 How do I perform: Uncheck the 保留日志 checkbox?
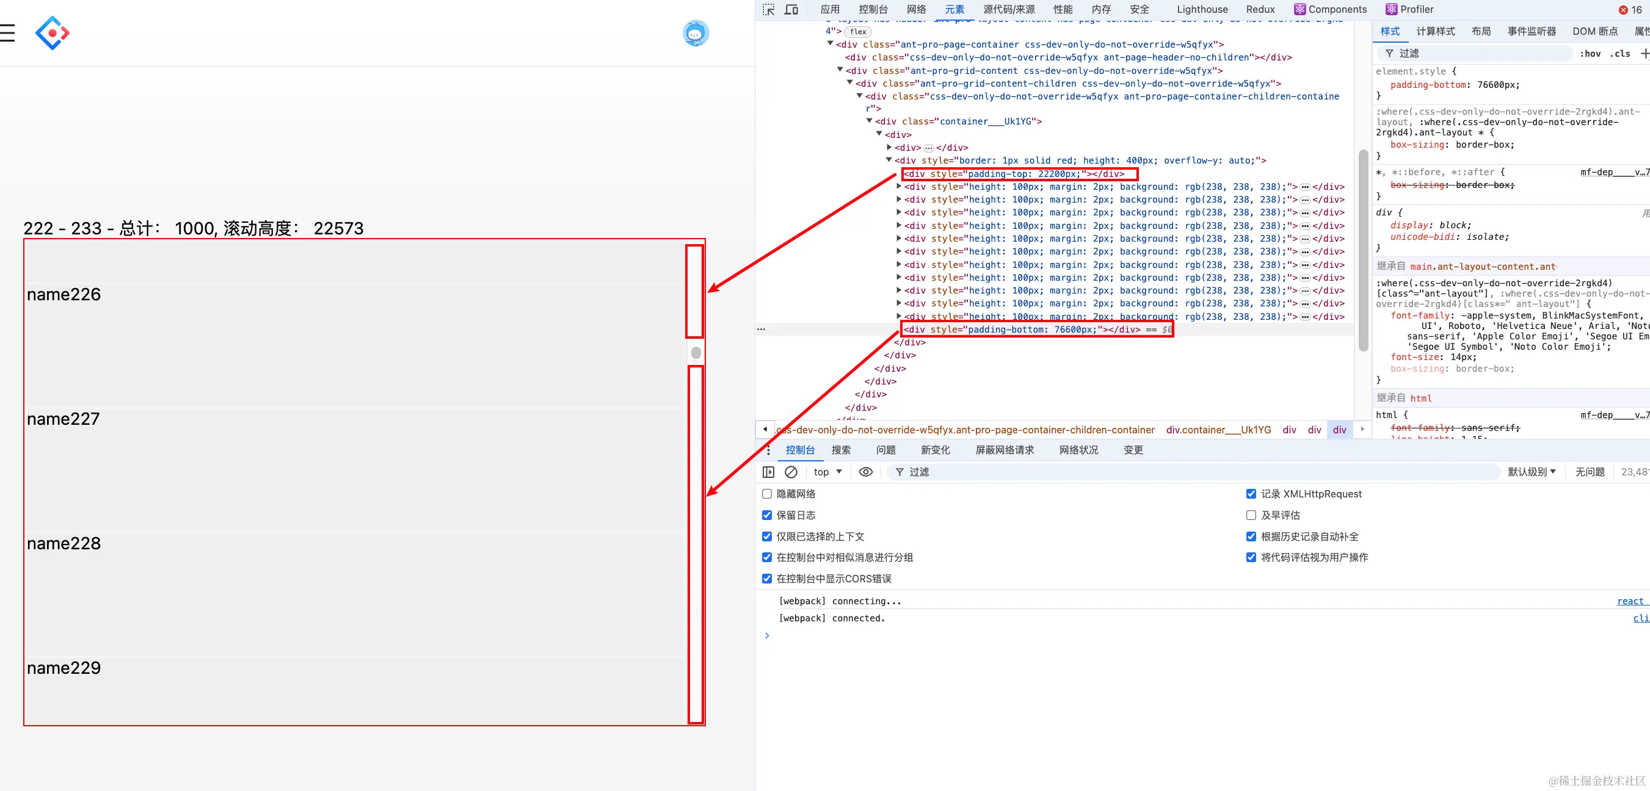(x=767, y=515)
